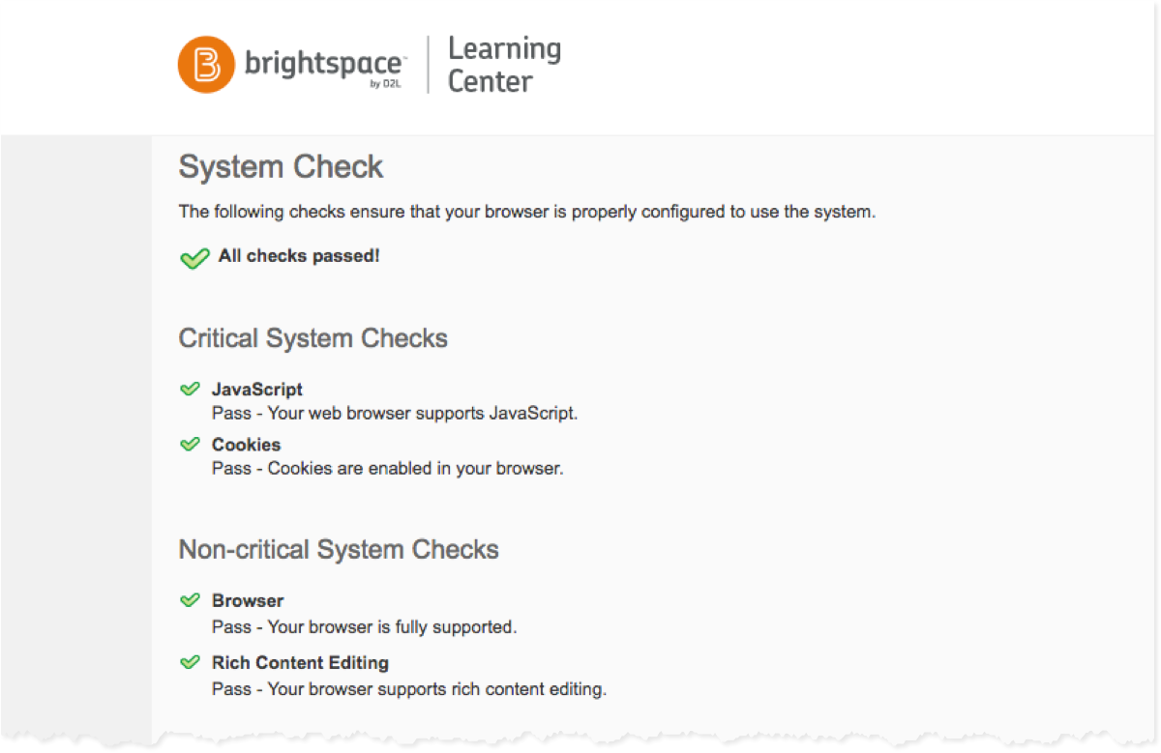Click the browser is fully supported text
This screenshot has height=753, width=1161.
(x=364, y=626)
